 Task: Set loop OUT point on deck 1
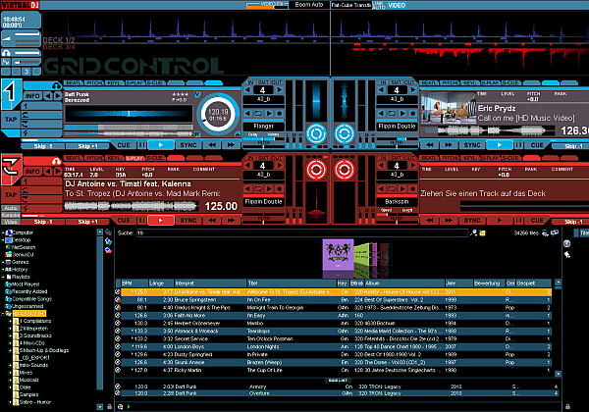point(277,82)
